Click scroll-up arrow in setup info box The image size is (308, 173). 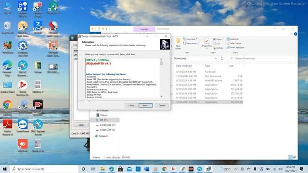(x=161, y=60)
